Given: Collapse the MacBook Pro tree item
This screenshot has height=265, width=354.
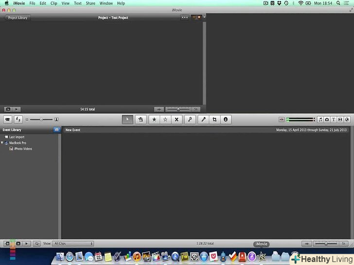Looking at the screenshot, I should point(2,143).
